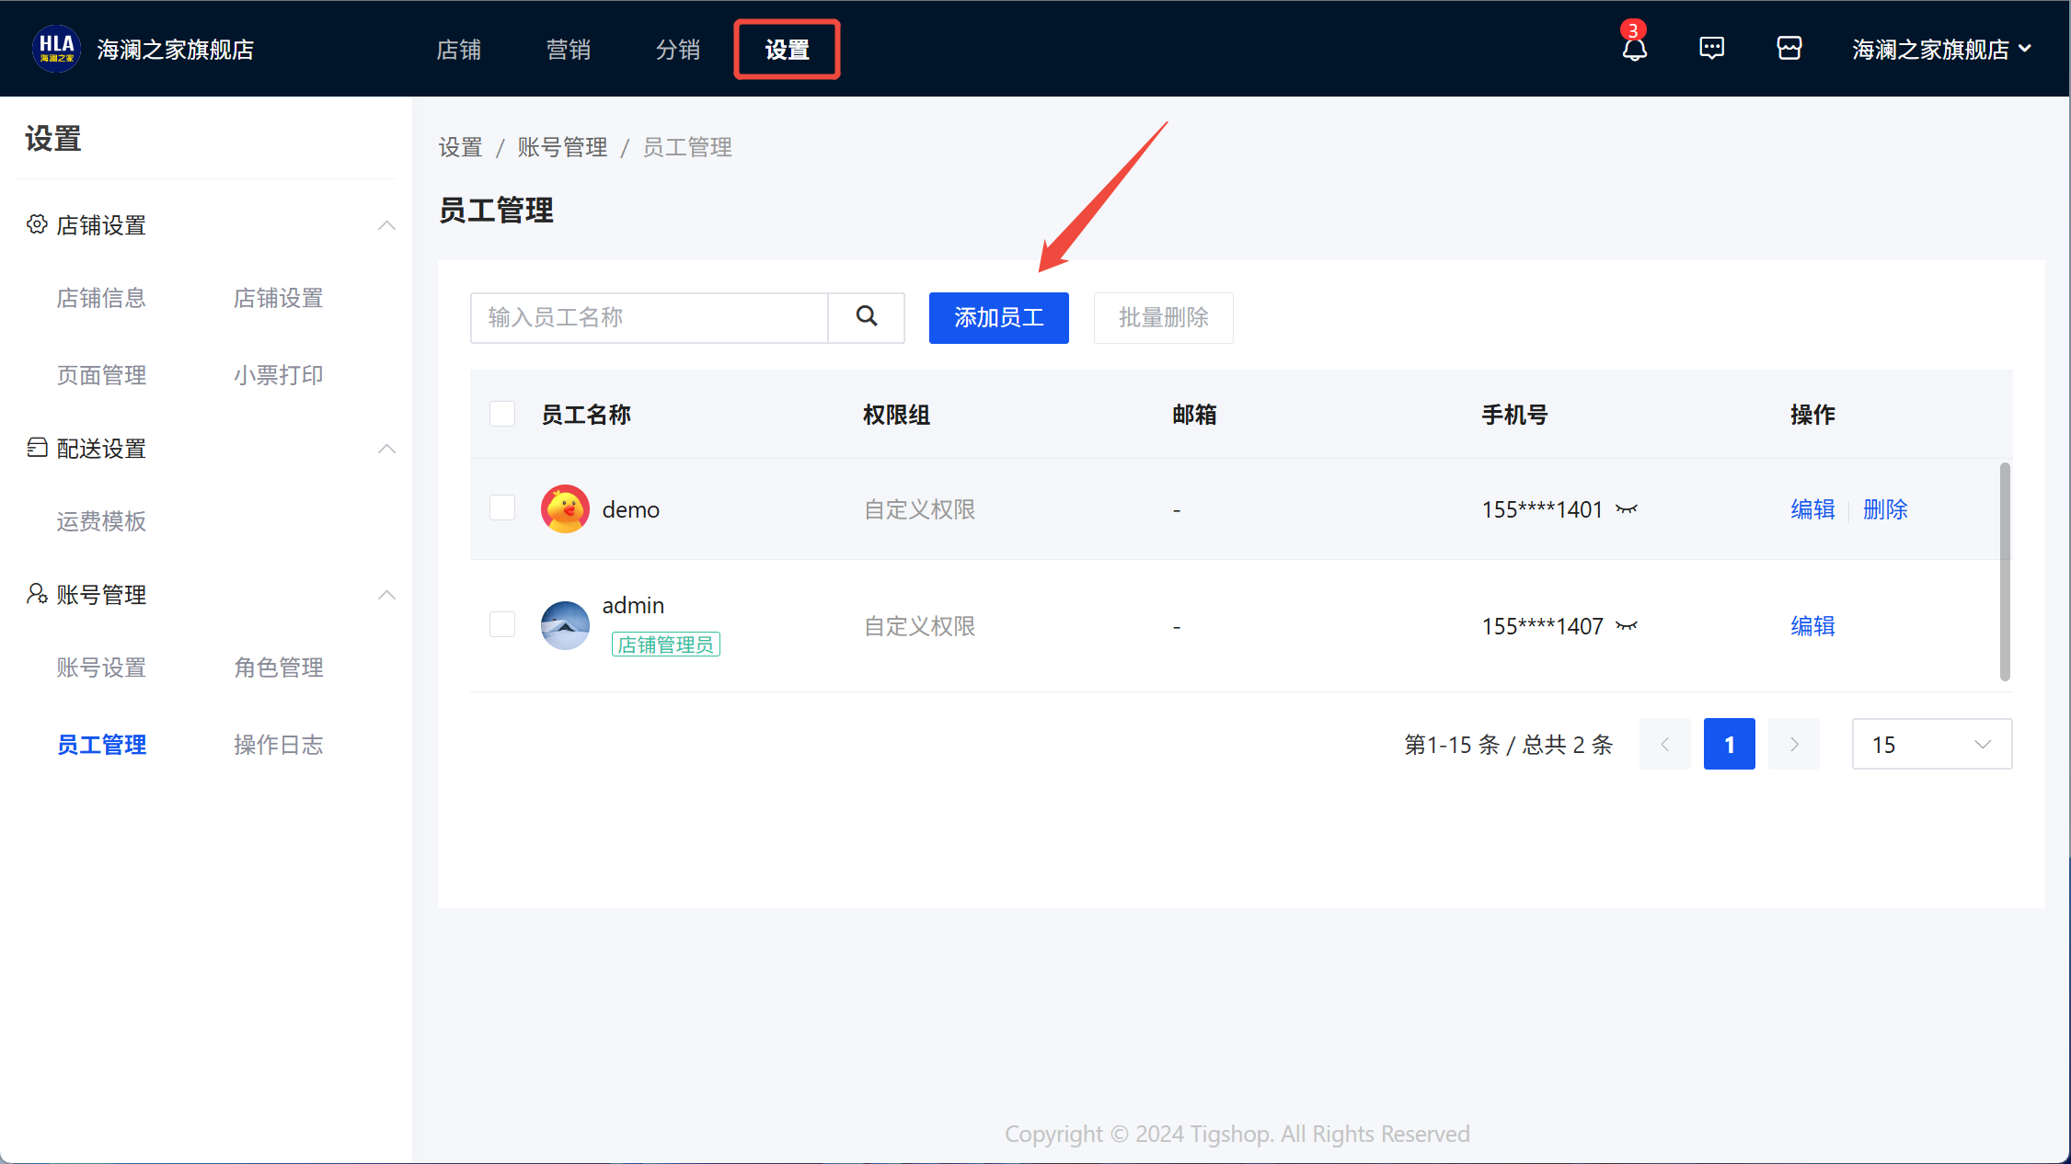Click the notification bell icon
The height and width of the screenshot is (1164, 2071).
pyautogui.click(x=1634, y=48)
